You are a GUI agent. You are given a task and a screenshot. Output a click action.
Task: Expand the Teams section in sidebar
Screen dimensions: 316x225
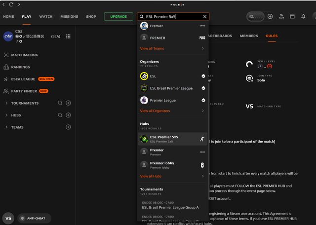[x=6, y=127]
